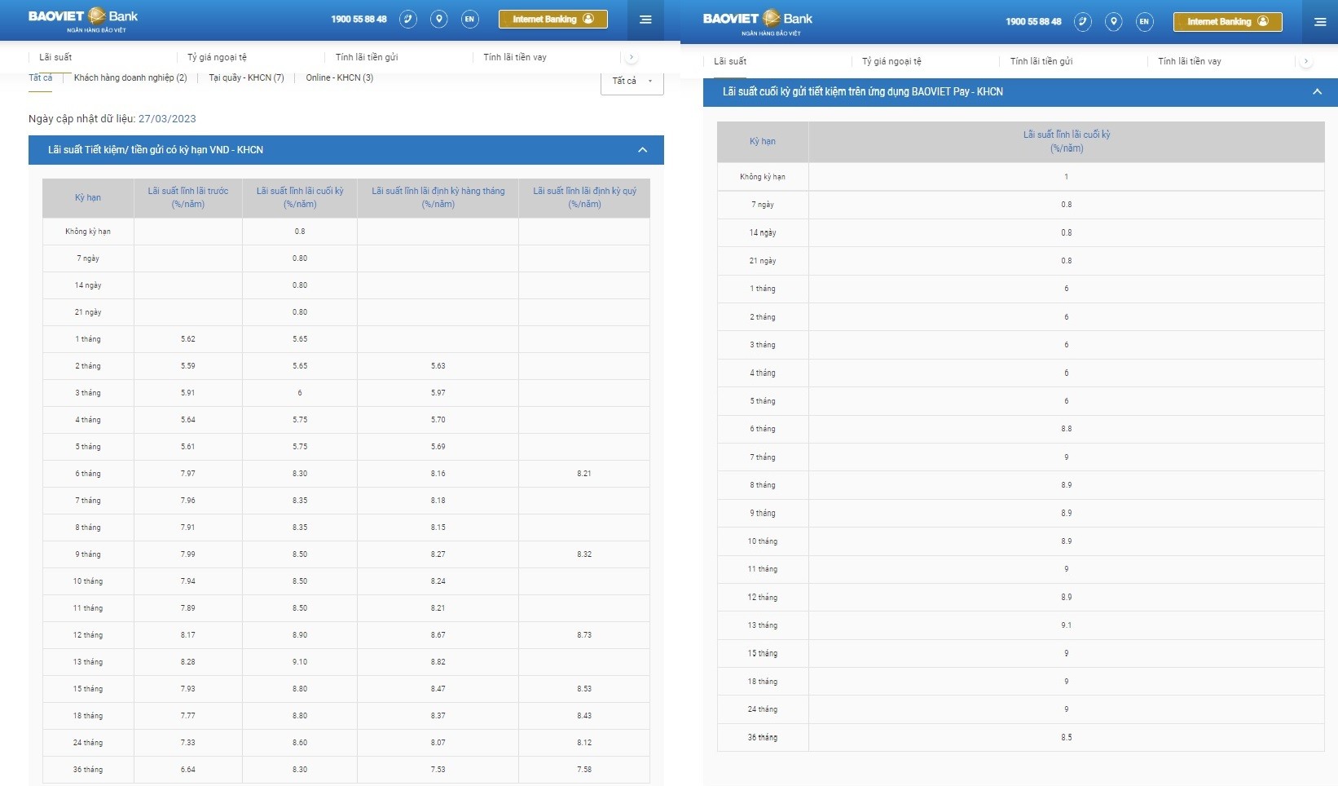Click Kỳ hạn header in left table
Screen dimensions: 1338x786
88,197
